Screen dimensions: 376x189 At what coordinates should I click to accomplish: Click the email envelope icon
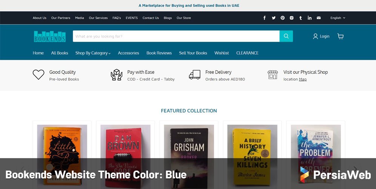click(319, 18)
